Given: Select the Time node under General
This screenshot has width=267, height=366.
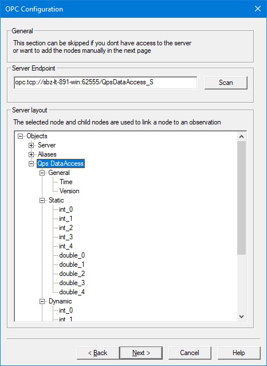Looking at the screenshot, I should point(66,182).
